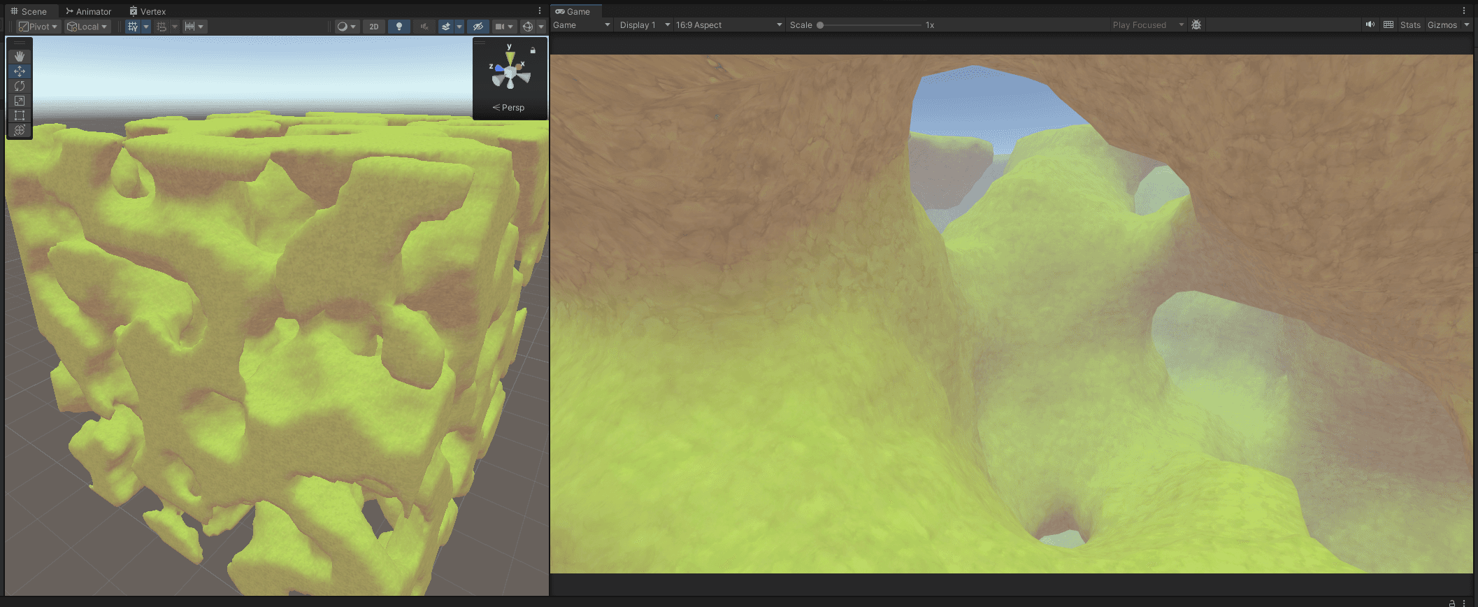This screenshot has height=607, width=1478.
Task: Open snap increment settings
Action: (x=194, y=27)
